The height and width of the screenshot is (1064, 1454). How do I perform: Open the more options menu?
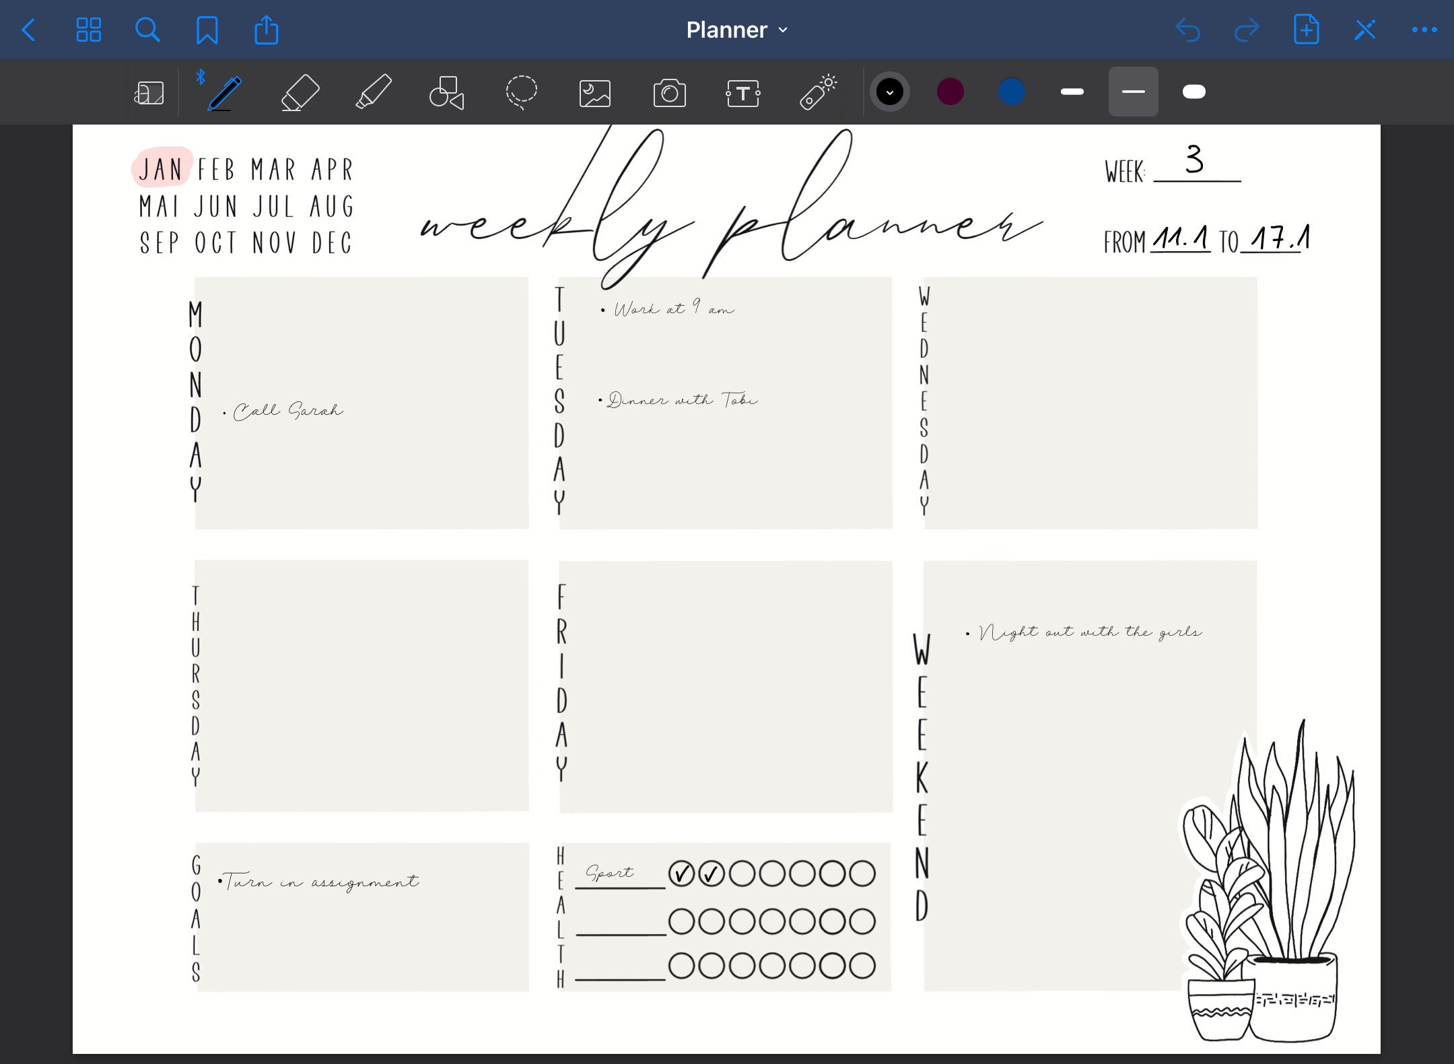(x=1424, y=30)
